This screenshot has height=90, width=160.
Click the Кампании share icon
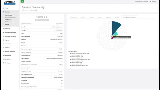(3, 29)
